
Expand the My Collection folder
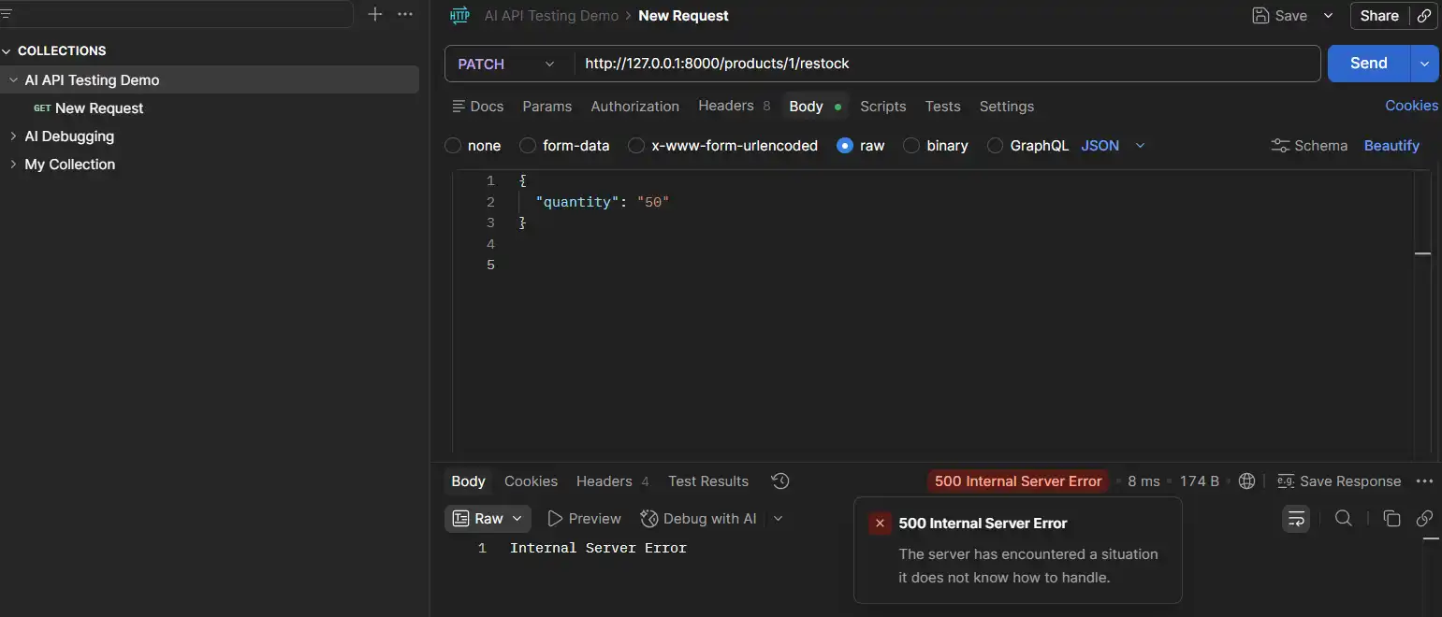70,164
